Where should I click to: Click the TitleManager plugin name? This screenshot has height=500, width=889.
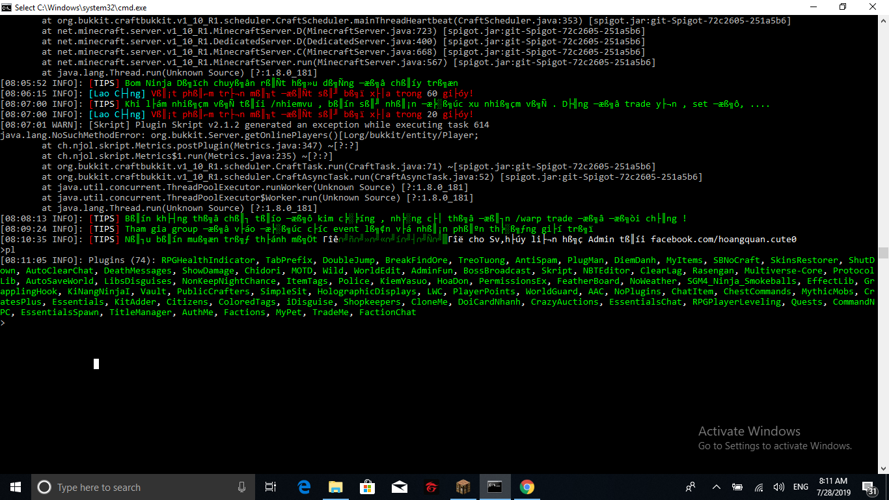tap(141, 312)
